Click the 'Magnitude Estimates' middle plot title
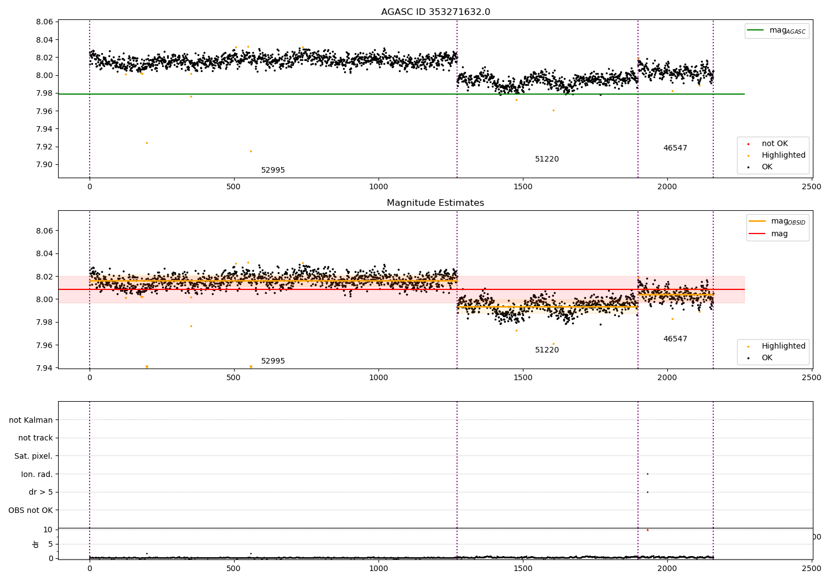 pos(435,203)
